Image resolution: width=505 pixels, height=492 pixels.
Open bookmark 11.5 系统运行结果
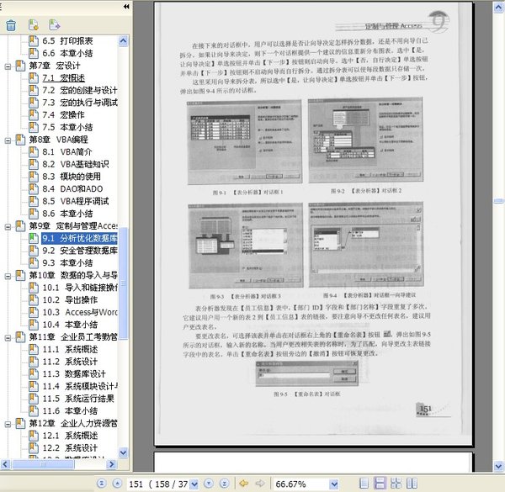(x=78, y=399)
